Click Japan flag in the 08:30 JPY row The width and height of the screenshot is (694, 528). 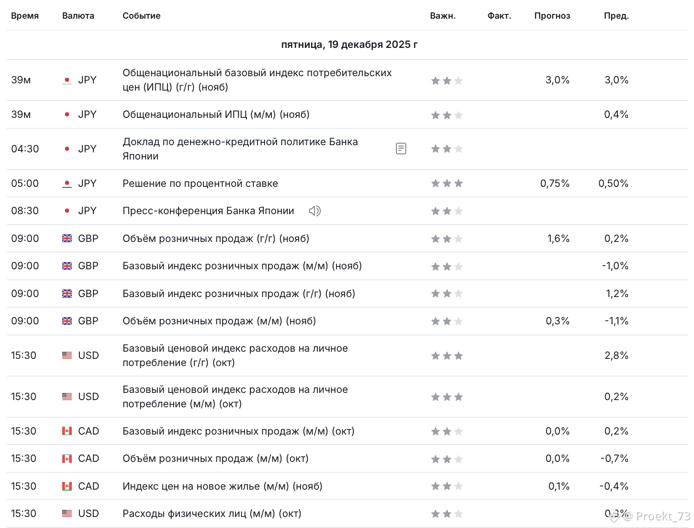coord(67,211)
